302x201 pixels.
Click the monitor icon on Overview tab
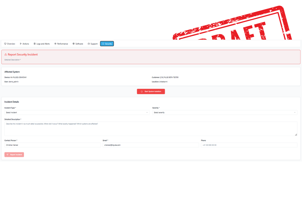[x=5, y=44]
